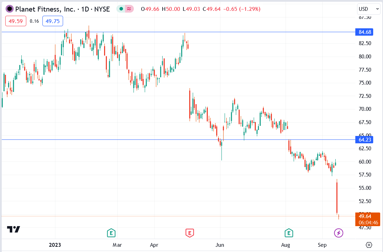
Task: Click the 77.50 price axis label
Action: click(365, 70)
